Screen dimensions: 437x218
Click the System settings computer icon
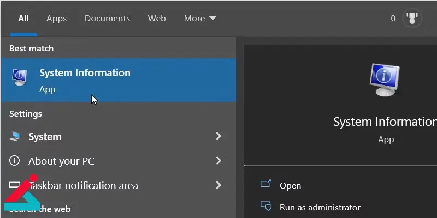click(x=15, y=136)
